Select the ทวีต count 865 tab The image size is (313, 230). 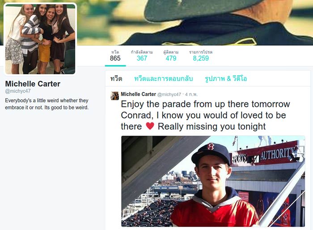coord(115,56)
